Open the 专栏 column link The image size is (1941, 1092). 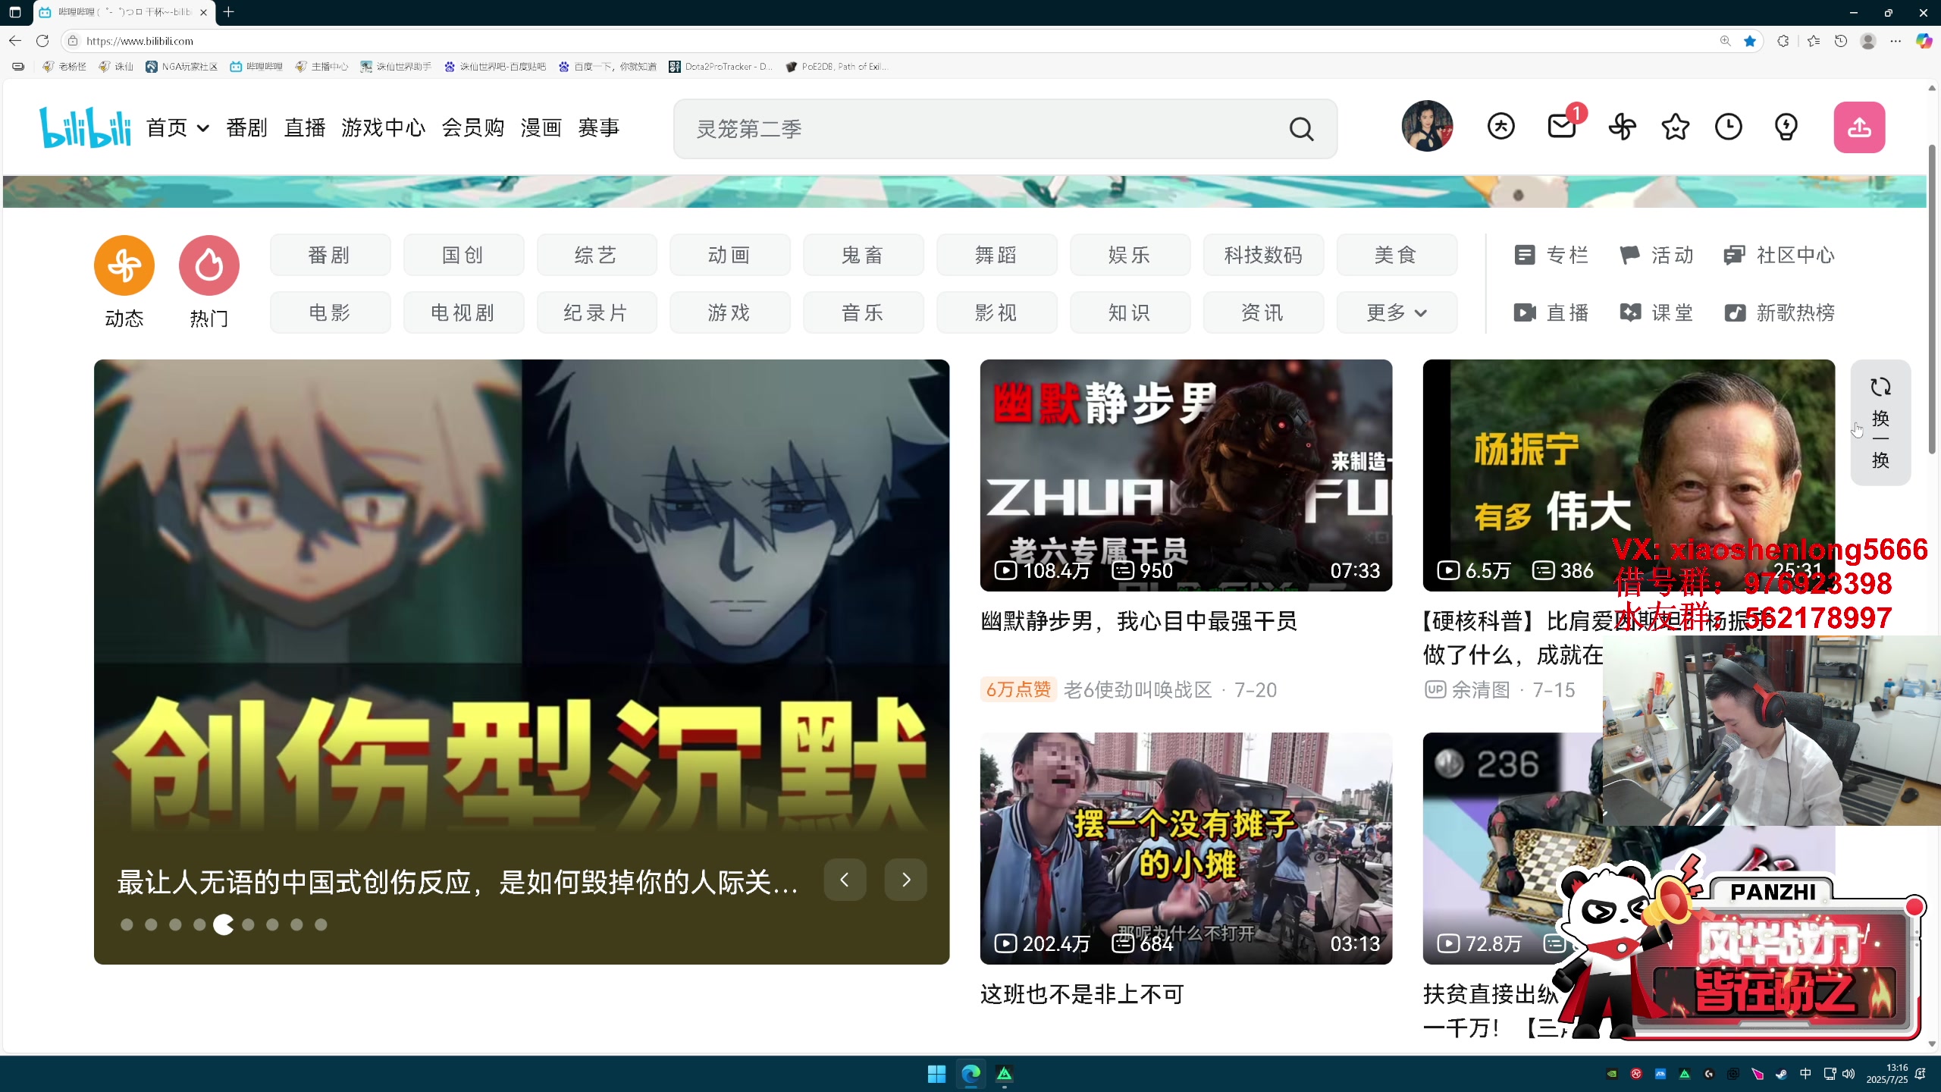[x=1551, y=256]
